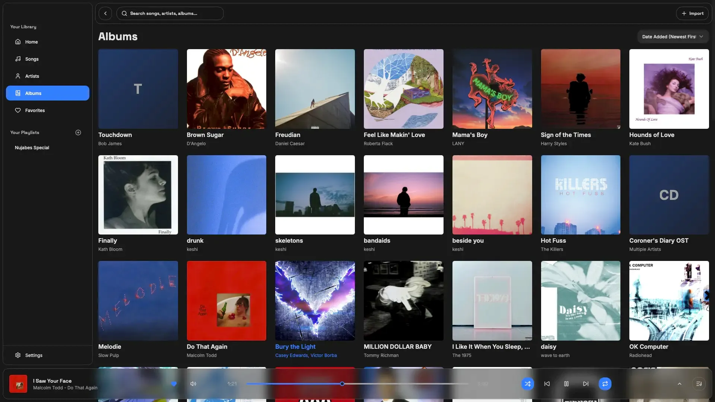Click the search magnifier icon

tap(124, 13)
